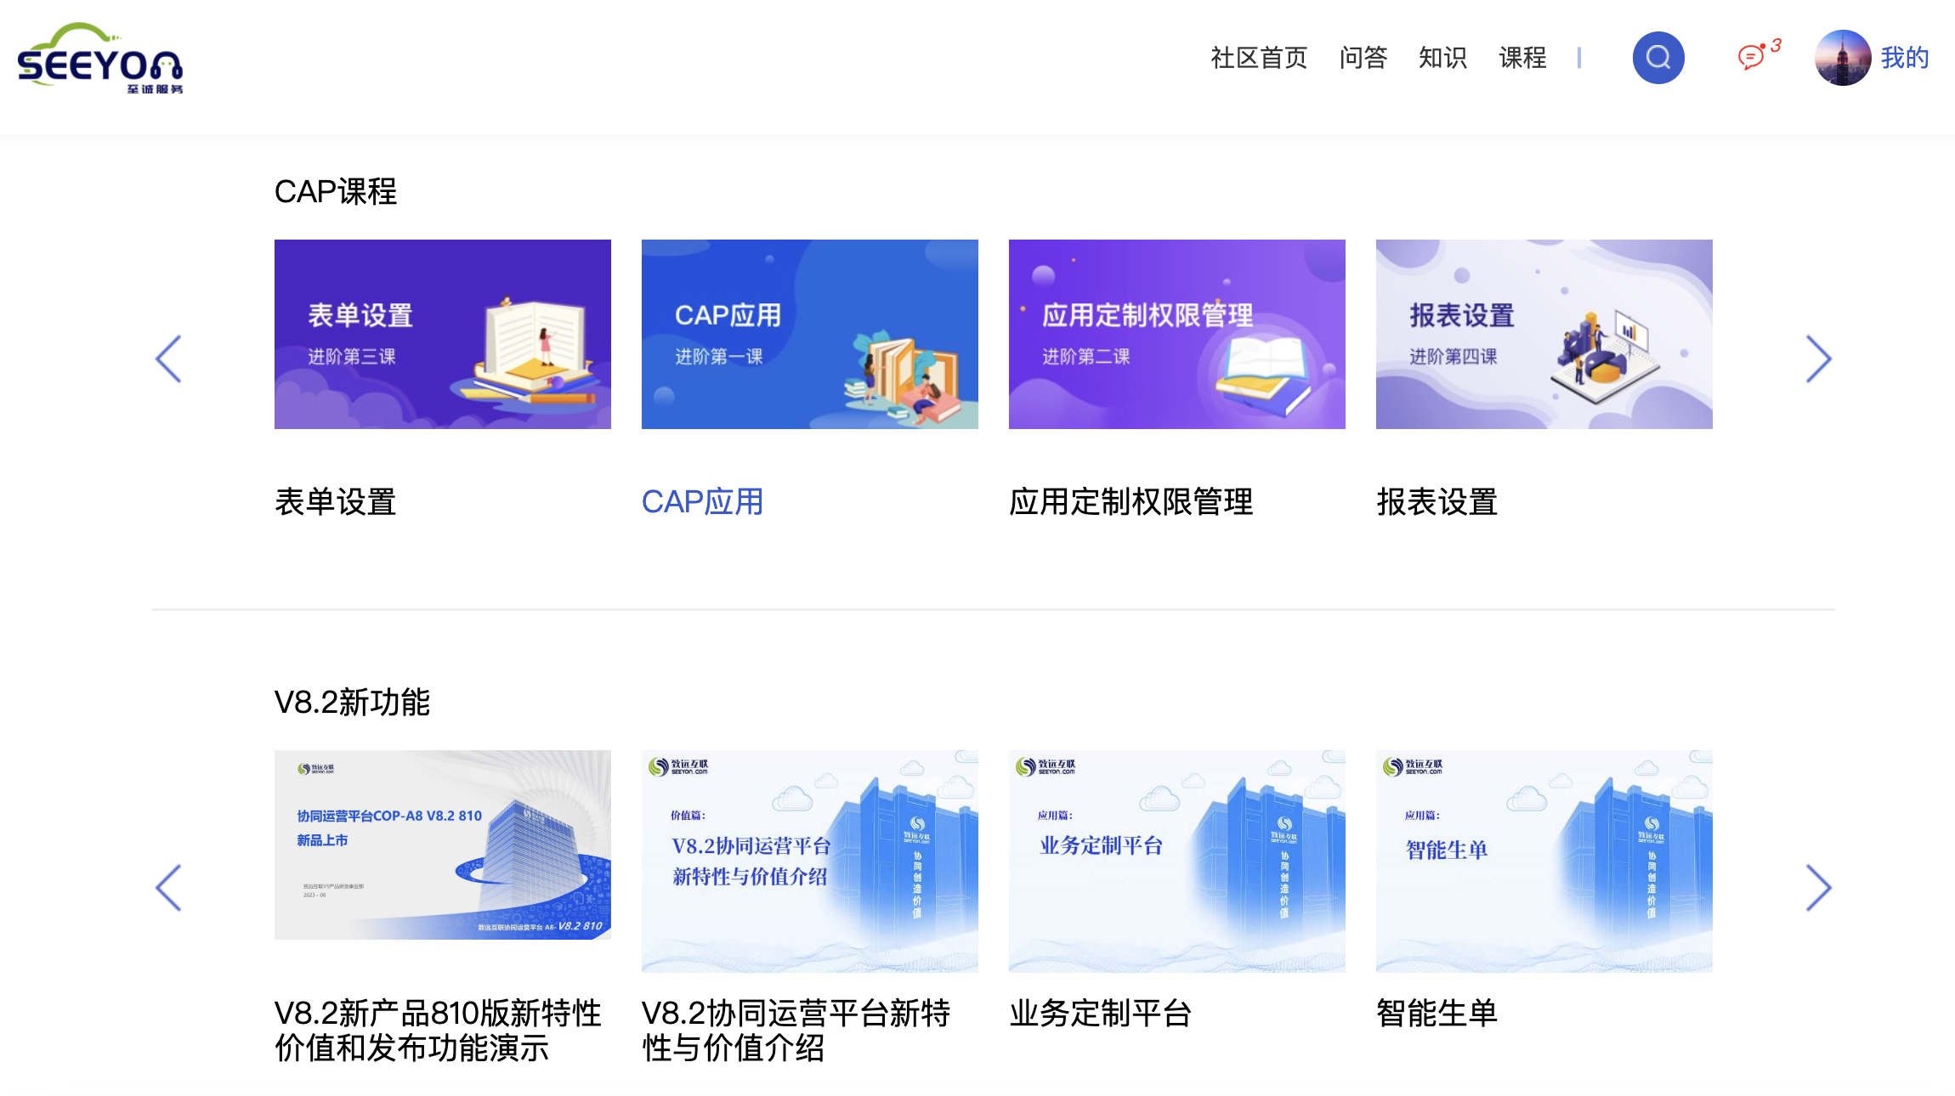Go to the 问答 section
This screenshot has width=1955, height=1096.
(1363, 58)
